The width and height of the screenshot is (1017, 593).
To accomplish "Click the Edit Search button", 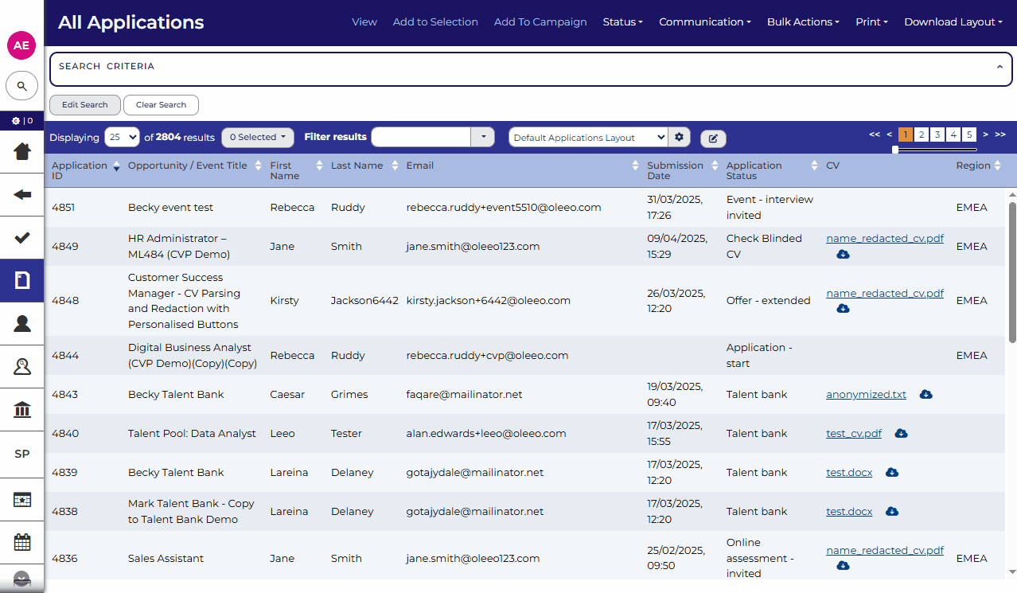I will [84, 105].
